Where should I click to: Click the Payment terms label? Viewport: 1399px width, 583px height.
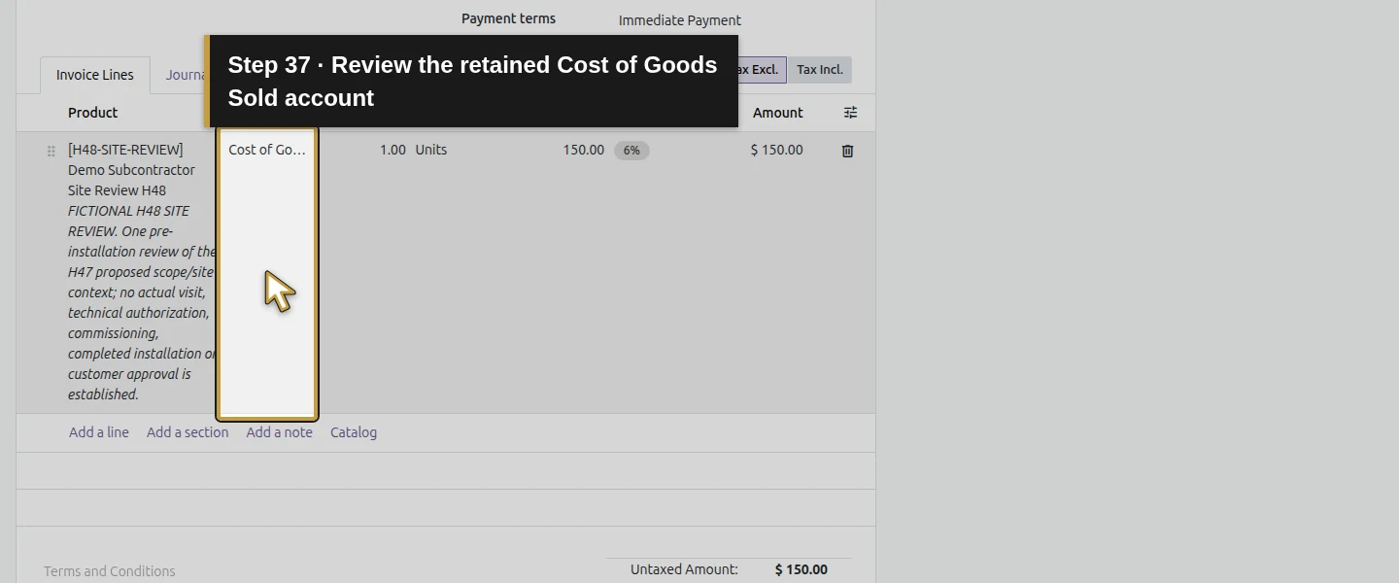click(509, 18)
